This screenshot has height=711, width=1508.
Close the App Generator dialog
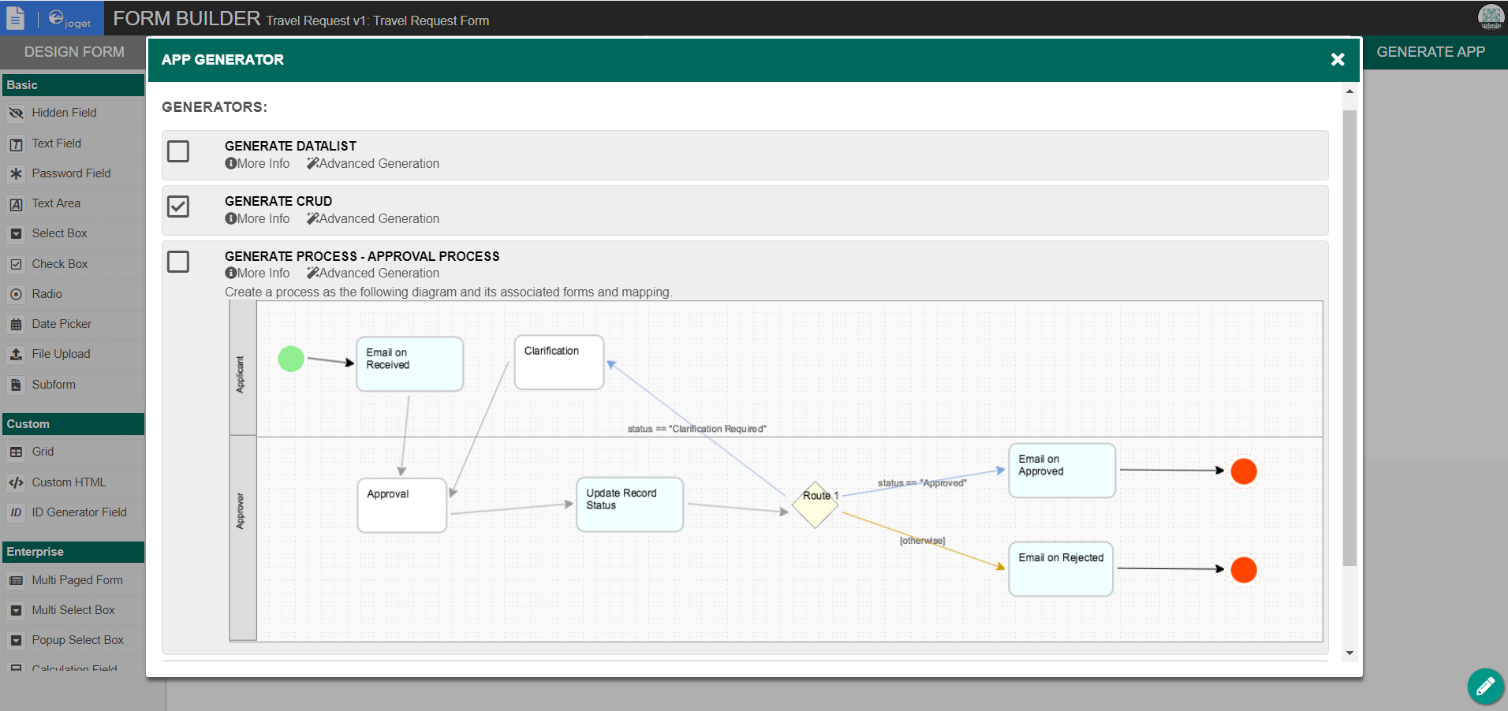pos(1337,60)
